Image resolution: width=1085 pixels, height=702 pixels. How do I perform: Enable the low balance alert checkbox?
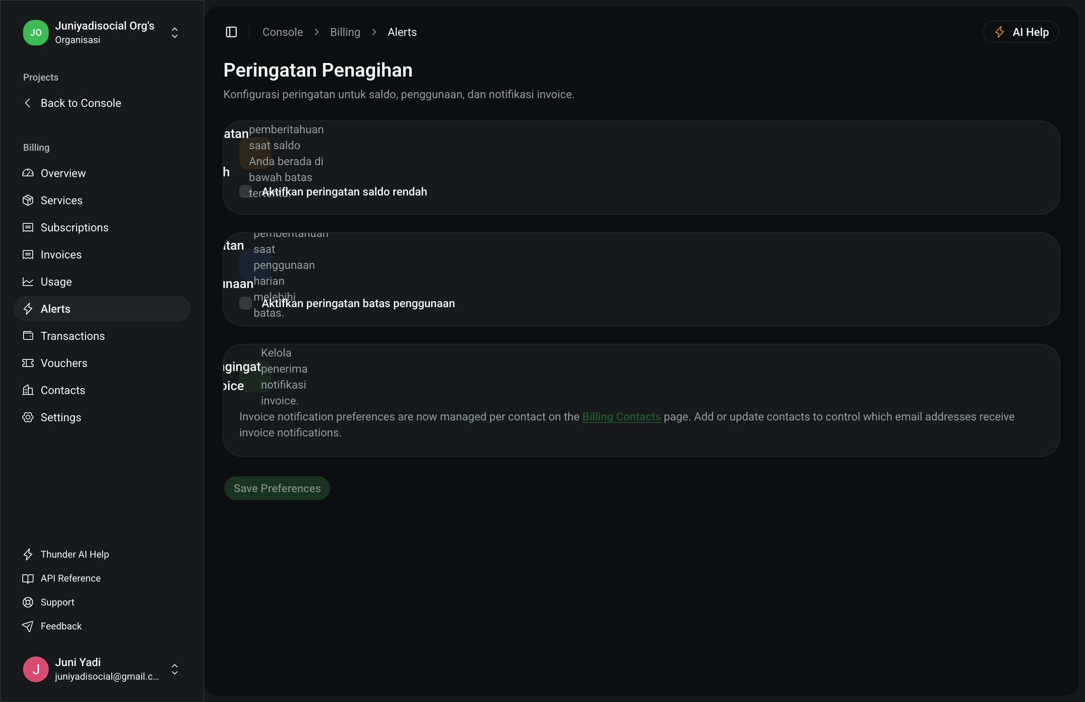tap(246, 191)
